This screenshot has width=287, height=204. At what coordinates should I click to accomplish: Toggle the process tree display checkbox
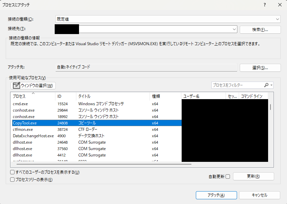click(12, 180)
